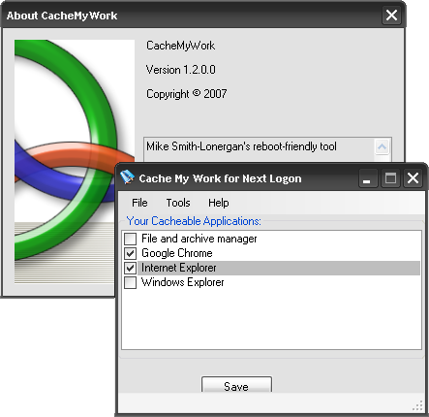
Task: Enable the File and archive manager checkbox
Action: coord(131,239)
